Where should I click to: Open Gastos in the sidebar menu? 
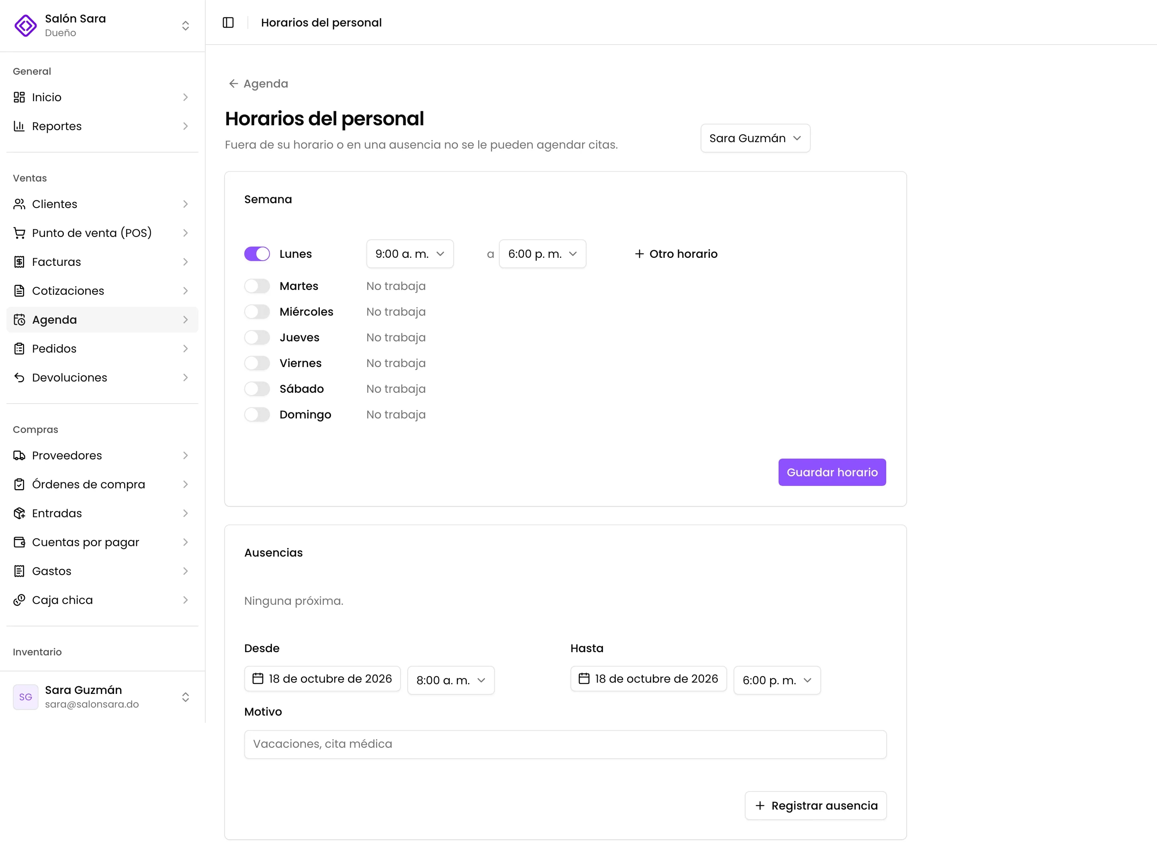click(102, 571)
